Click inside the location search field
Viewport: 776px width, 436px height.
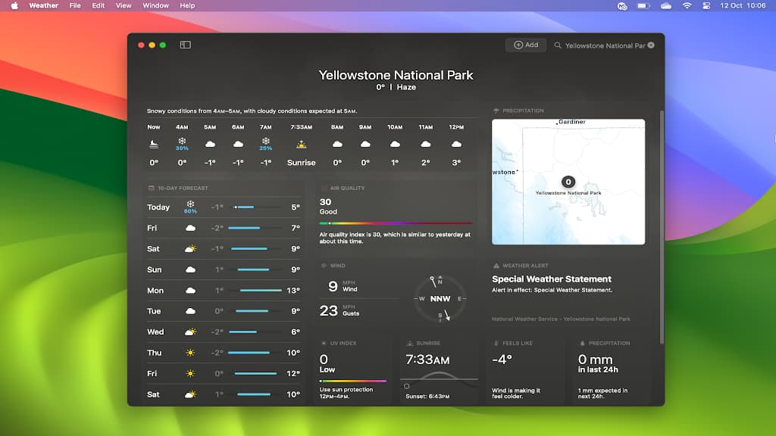(602, 45)
